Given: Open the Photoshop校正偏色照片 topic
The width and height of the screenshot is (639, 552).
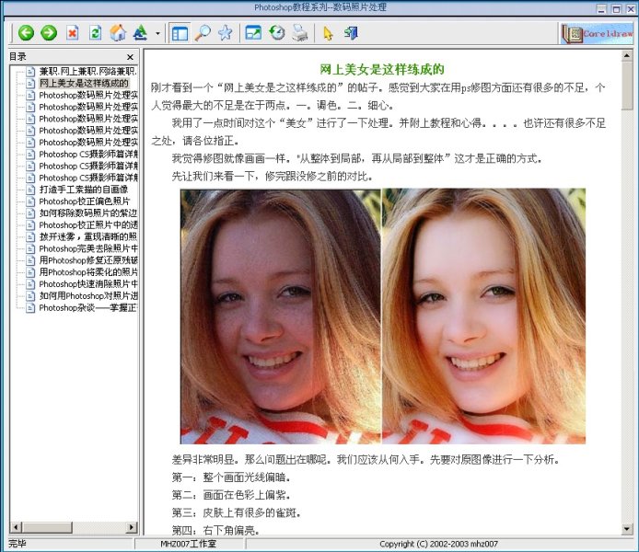Looking at the screenshot, I should [84, 201].
